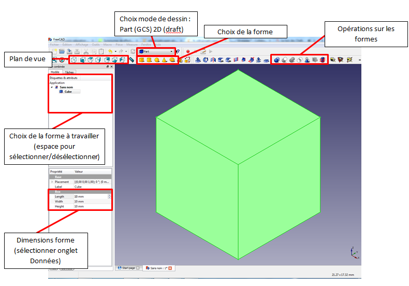Click the measure distance ruler icon

point(132,60)
